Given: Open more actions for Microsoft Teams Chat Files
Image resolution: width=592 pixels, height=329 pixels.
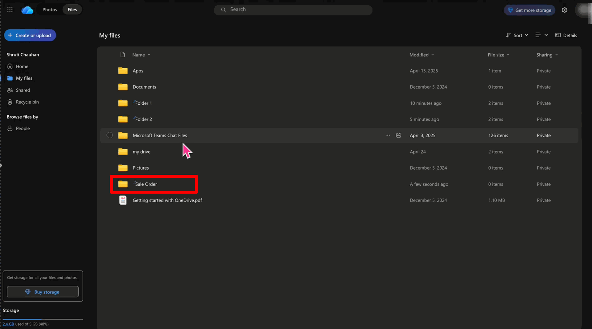Looking at the screenshot, I should [388, 135].
